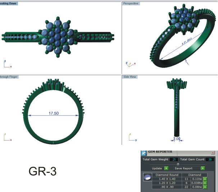Screen dimensions: 218x192
Task: Click the axis indicator in Looking Down view
Action: [8, 64]
